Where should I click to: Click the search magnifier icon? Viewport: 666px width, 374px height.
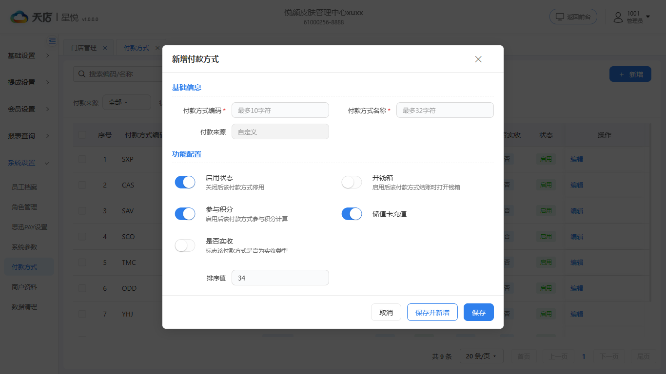[81, 74]
